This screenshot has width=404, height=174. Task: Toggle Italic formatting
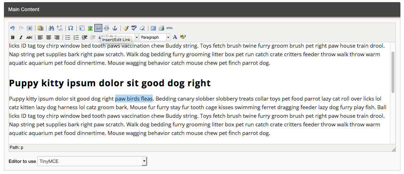21,37
